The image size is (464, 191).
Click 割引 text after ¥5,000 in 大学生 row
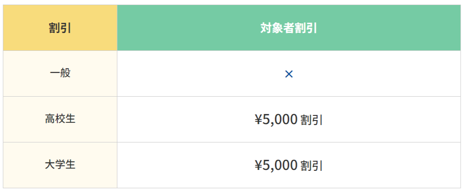(x=311, y=165)
